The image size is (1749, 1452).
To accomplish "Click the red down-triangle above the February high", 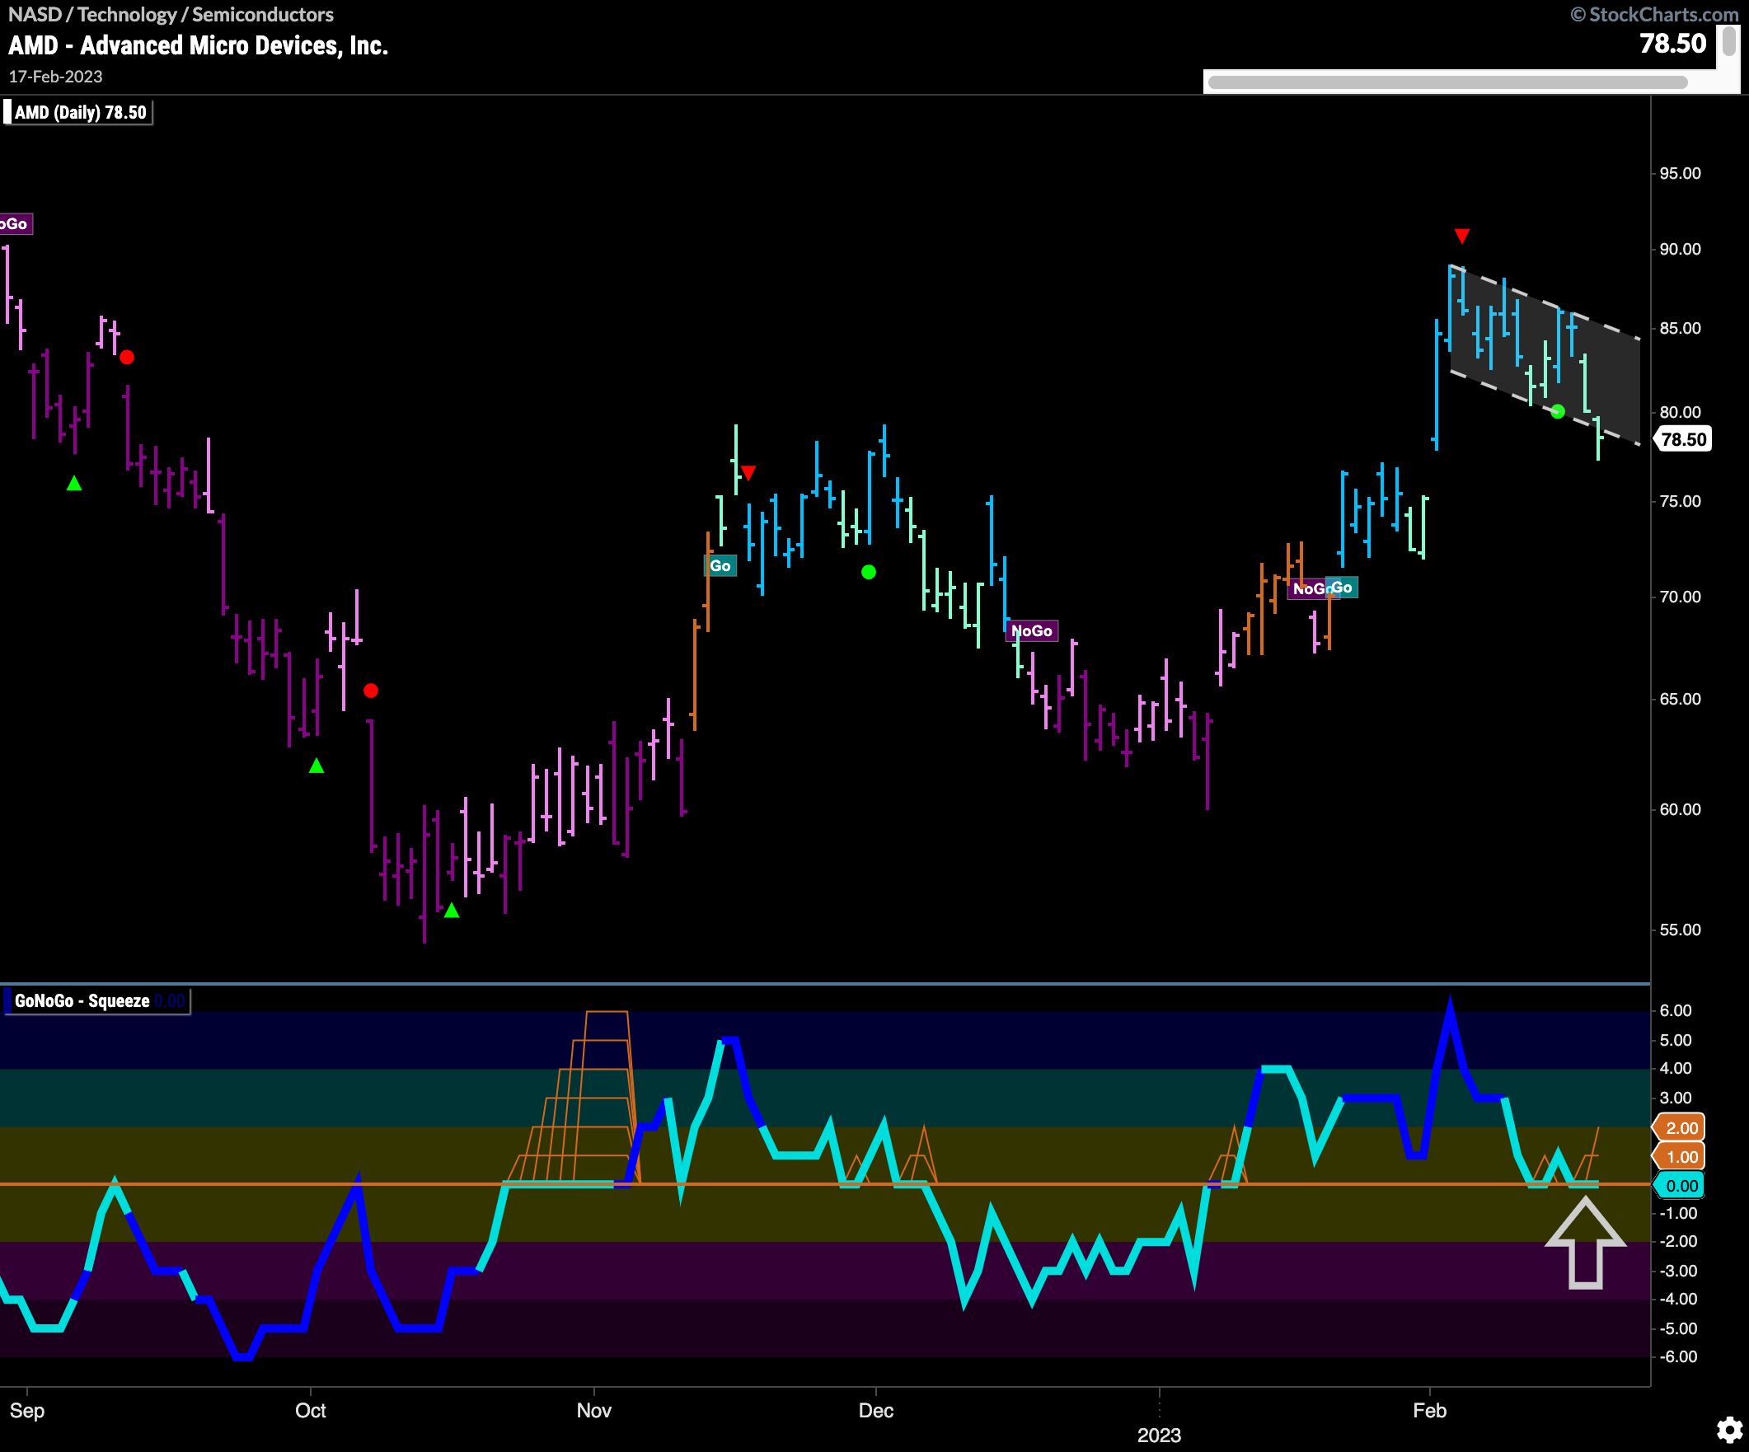I will click(1461, 236).
